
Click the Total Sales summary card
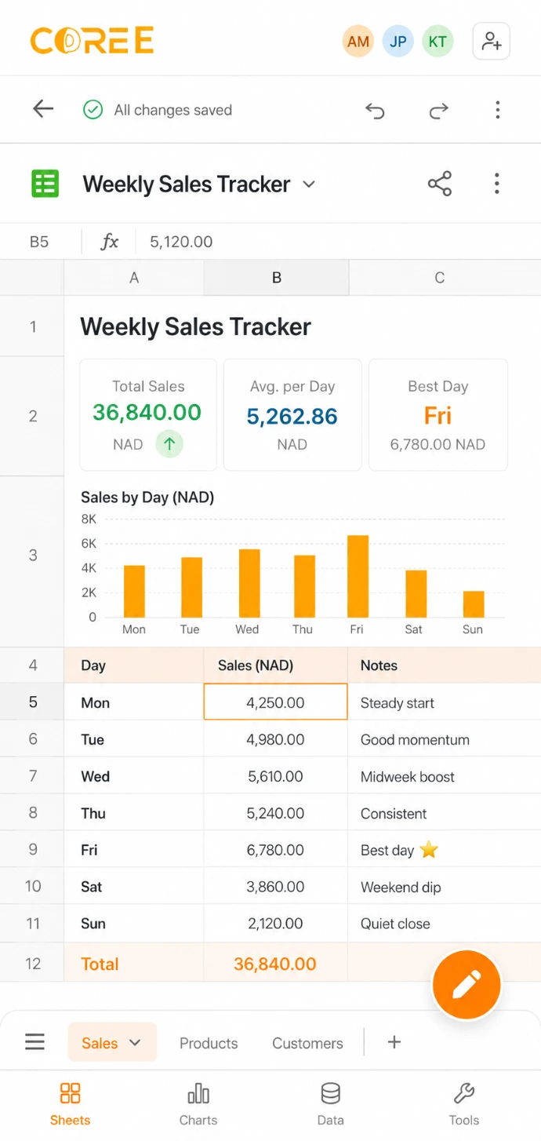coord(148,414)
